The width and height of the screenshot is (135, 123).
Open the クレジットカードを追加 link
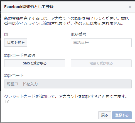(26, 97)
